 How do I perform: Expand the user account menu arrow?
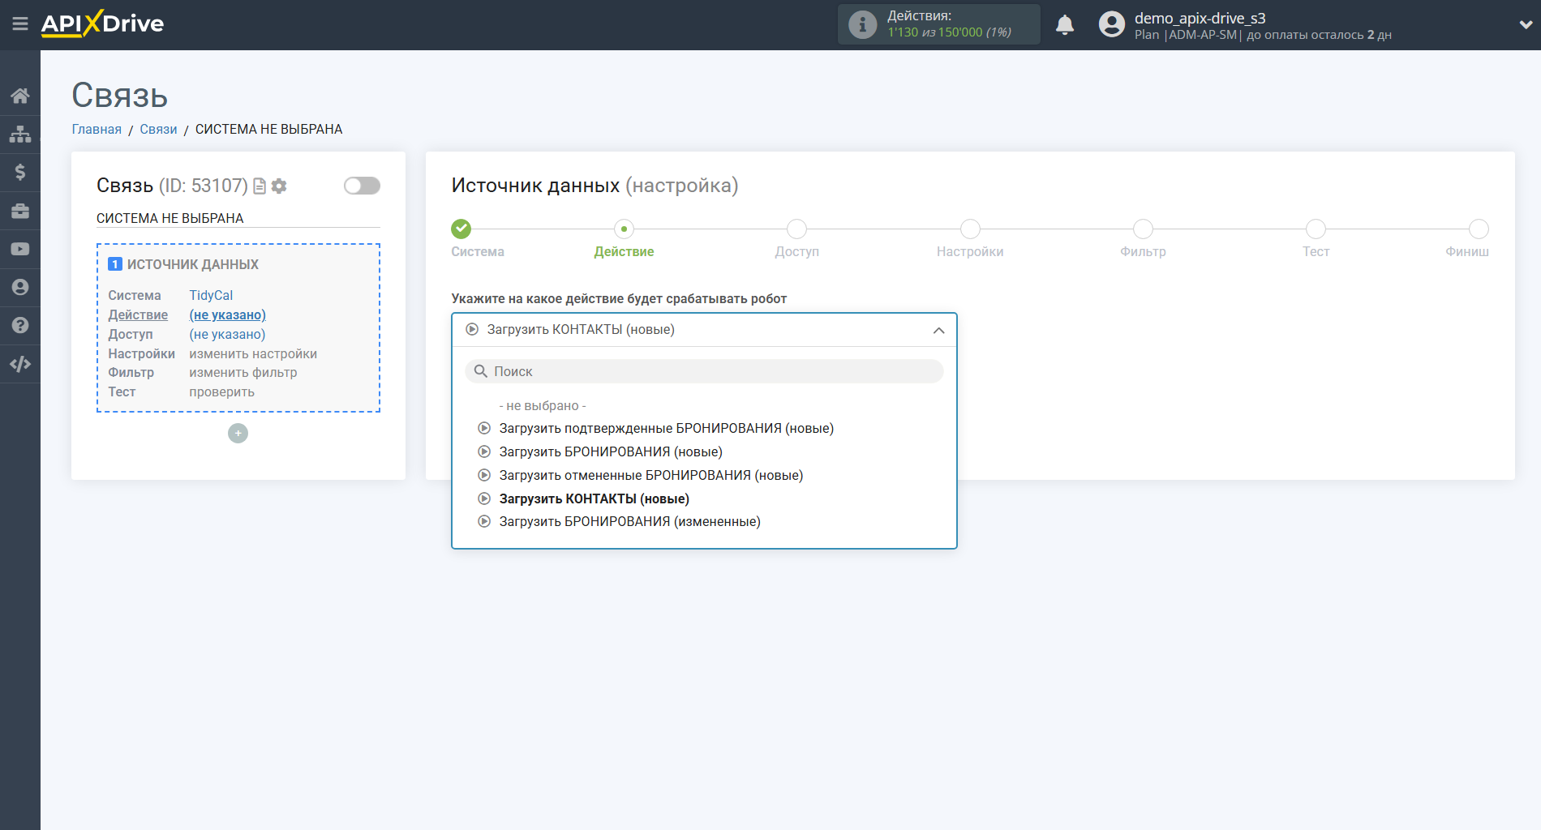[1525, 25]
